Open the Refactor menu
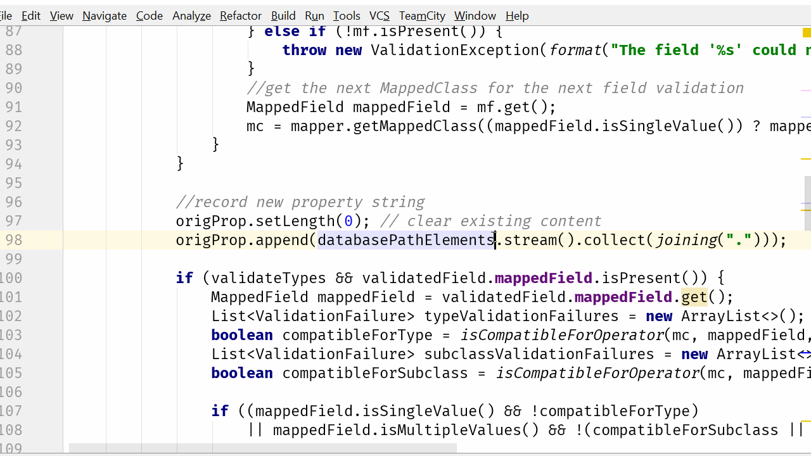Screen dimensions: 811x456 [x=240, y=16]
